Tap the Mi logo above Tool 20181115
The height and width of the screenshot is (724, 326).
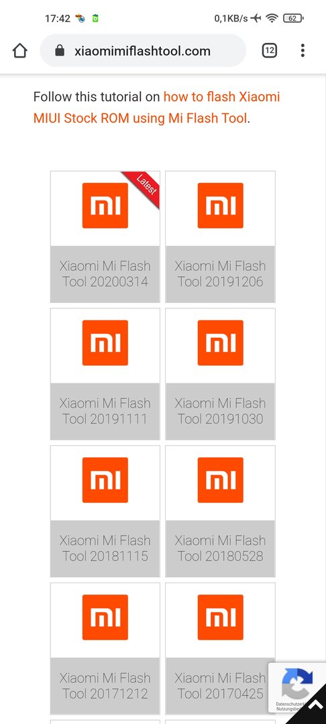coord(105,480)
